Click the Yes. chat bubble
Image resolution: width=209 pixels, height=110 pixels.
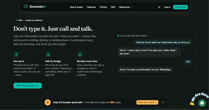click(x=188, y=62)
